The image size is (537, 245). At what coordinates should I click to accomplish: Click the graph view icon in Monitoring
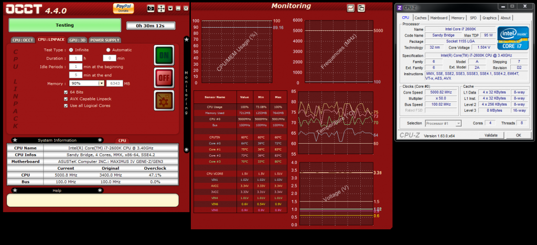(x=351, y=8)
